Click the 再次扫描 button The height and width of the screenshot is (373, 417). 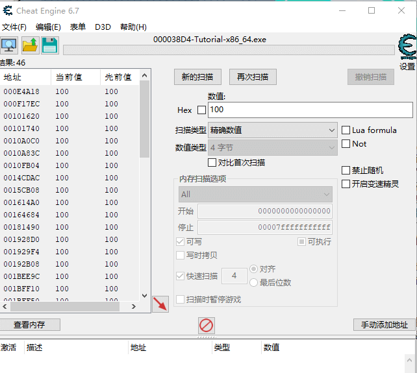click(253, 77)
